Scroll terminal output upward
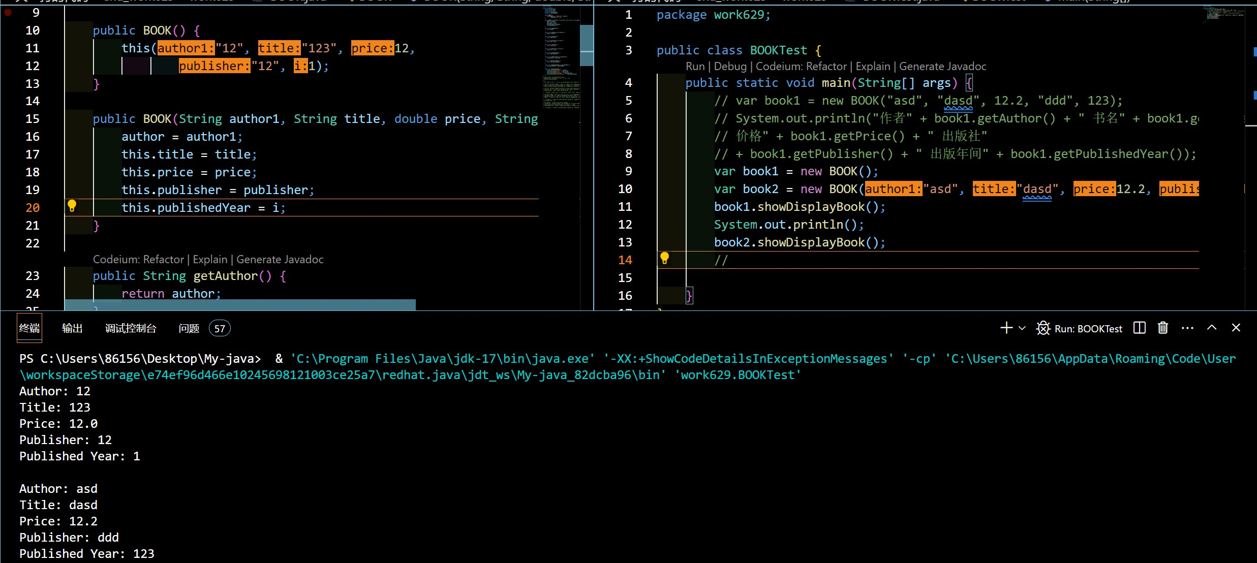Image resolution: width=1257 pixels, height=563 pixels. [1215, 328]
